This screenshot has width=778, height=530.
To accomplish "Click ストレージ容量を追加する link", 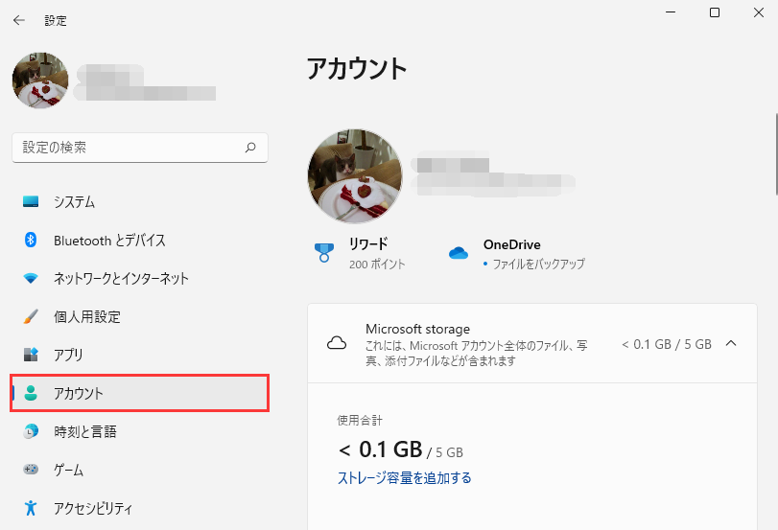I will point(405,478).
